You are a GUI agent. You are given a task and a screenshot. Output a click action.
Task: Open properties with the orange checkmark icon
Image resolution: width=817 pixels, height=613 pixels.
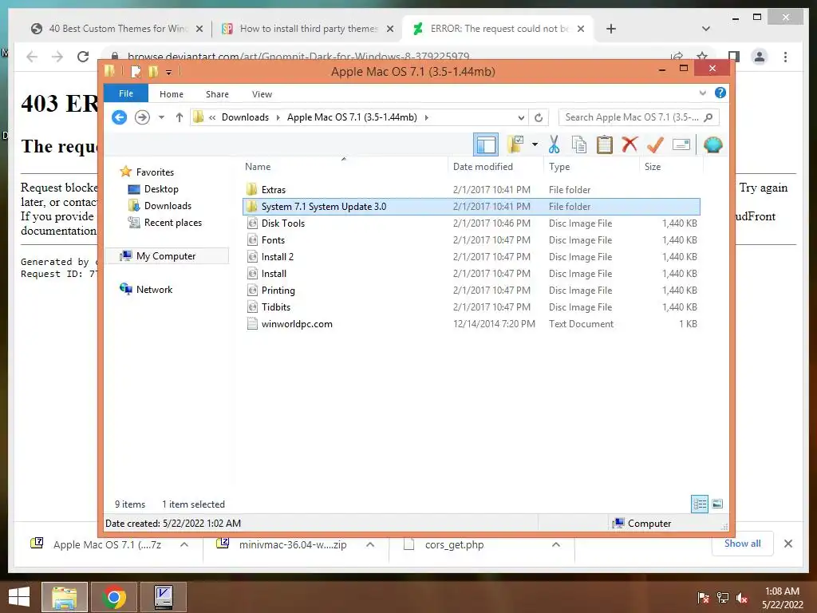tap(655, 144)
